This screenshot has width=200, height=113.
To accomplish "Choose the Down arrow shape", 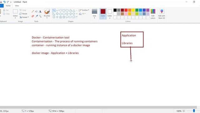I will coord(54,17).
